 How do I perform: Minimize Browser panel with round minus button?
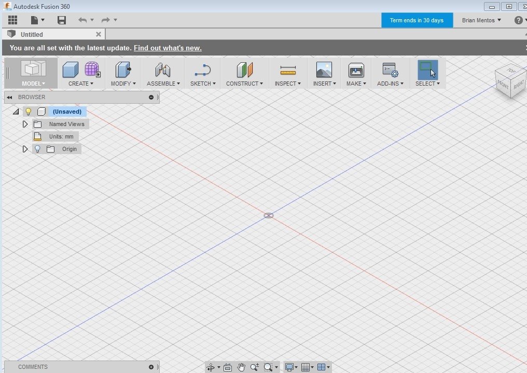[151, 97]
